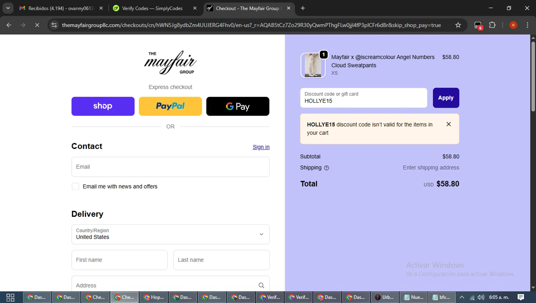
Task: Click the Shop Pay express checkout button
Action: 103,106
